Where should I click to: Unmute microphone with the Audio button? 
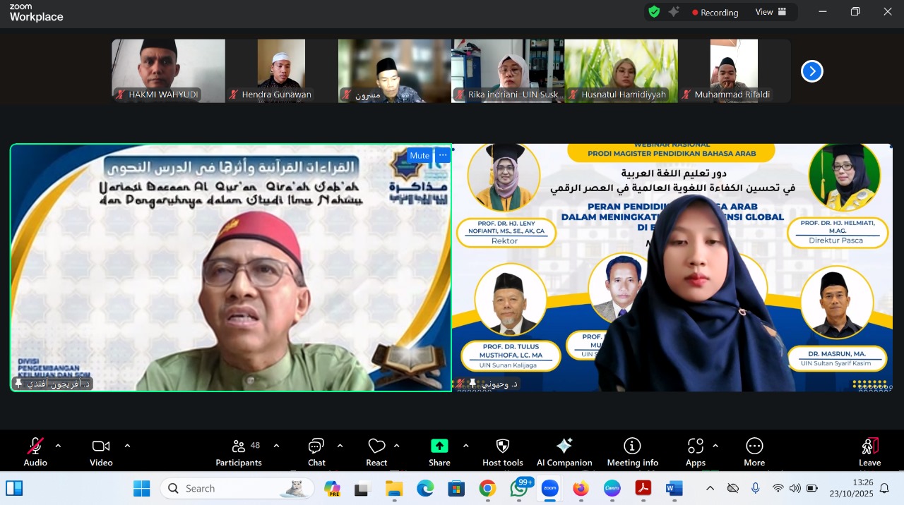coord(35,451)
